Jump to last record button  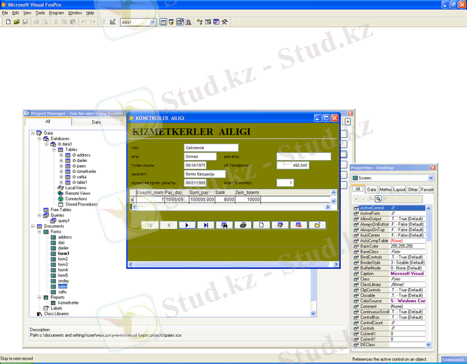206,225
